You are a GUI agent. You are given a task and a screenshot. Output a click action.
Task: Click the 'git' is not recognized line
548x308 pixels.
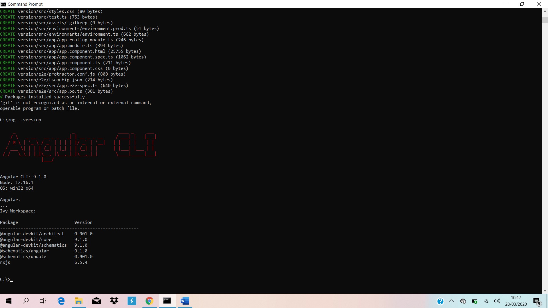pos(76,103)
